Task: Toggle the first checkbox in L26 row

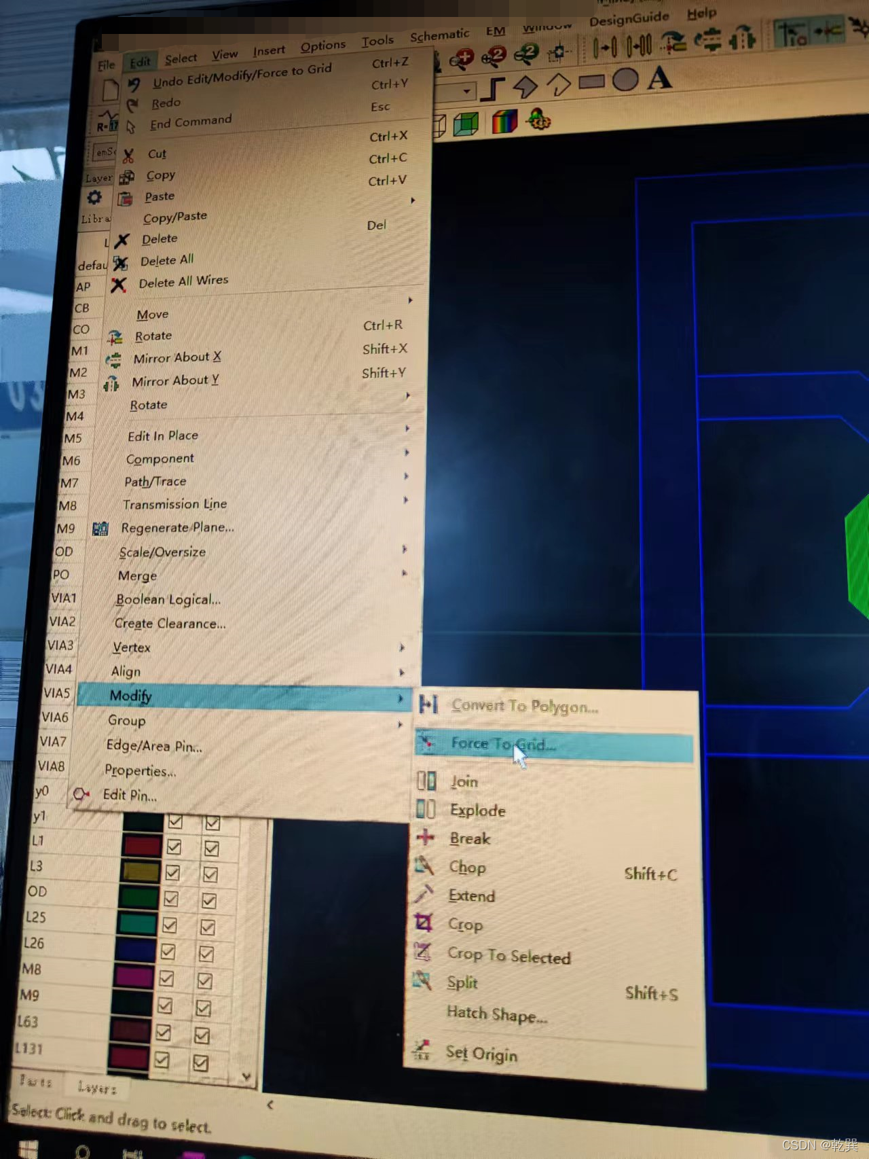Action: 168,952
